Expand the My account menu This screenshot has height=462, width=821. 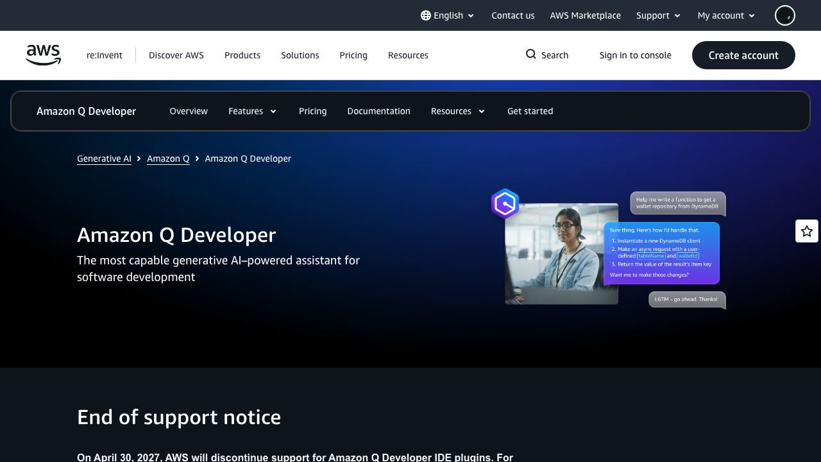727,15
